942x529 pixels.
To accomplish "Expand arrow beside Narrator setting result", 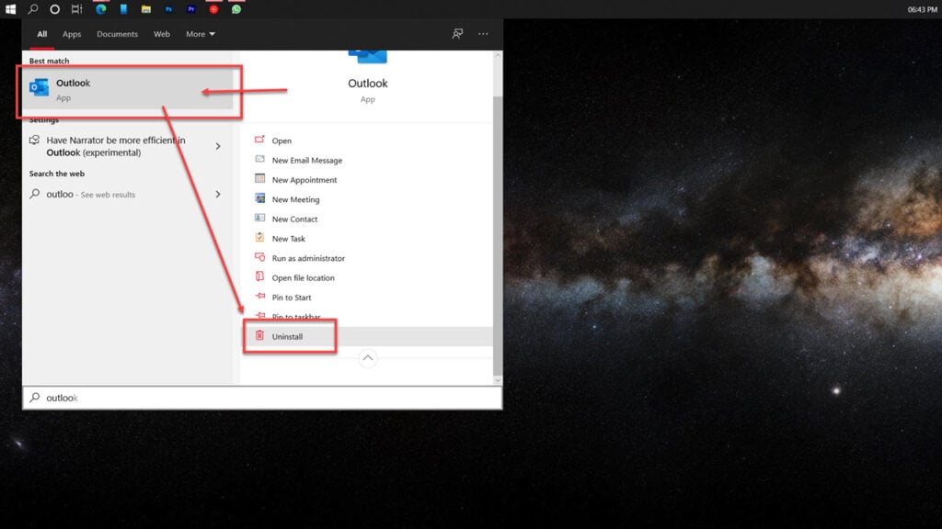I will tap(218, 146).
